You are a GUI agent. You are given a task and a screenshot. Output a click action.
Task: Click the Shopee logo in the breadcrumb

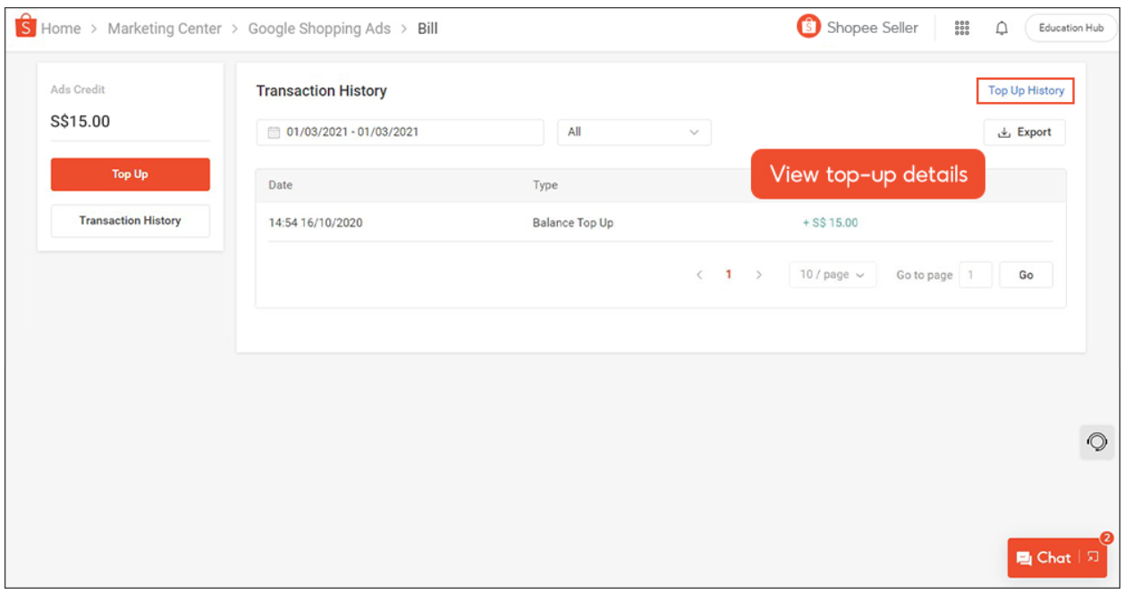click(x=26, y=27)
